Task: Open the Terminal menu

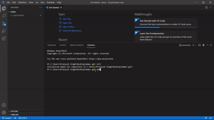Action: point(50,2)
